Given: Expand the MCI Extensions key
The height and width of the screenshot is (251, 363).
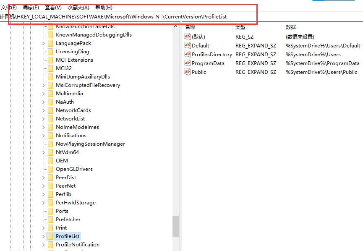Looking at the screenshot, I should pos(43,60).
